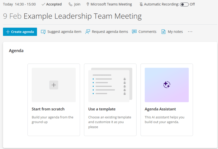Image resolution: width=218 pixels, height=149 pixels.
Task: Click the meeting title Example Leadership Team Meeting
Action: coord(83,16)
